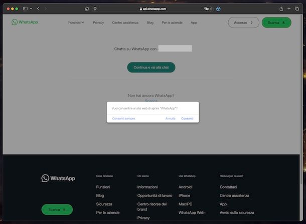Choose Consenti in the dialog
The image size is (306, 224).
pos(187,118)
